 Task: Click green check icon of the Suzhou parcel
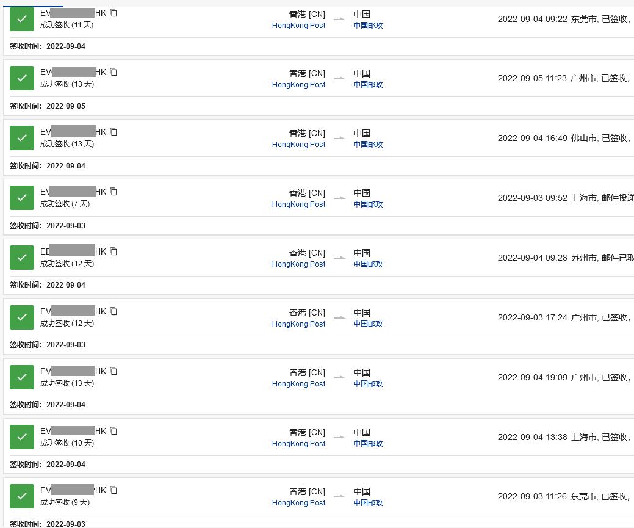point(22,258)
